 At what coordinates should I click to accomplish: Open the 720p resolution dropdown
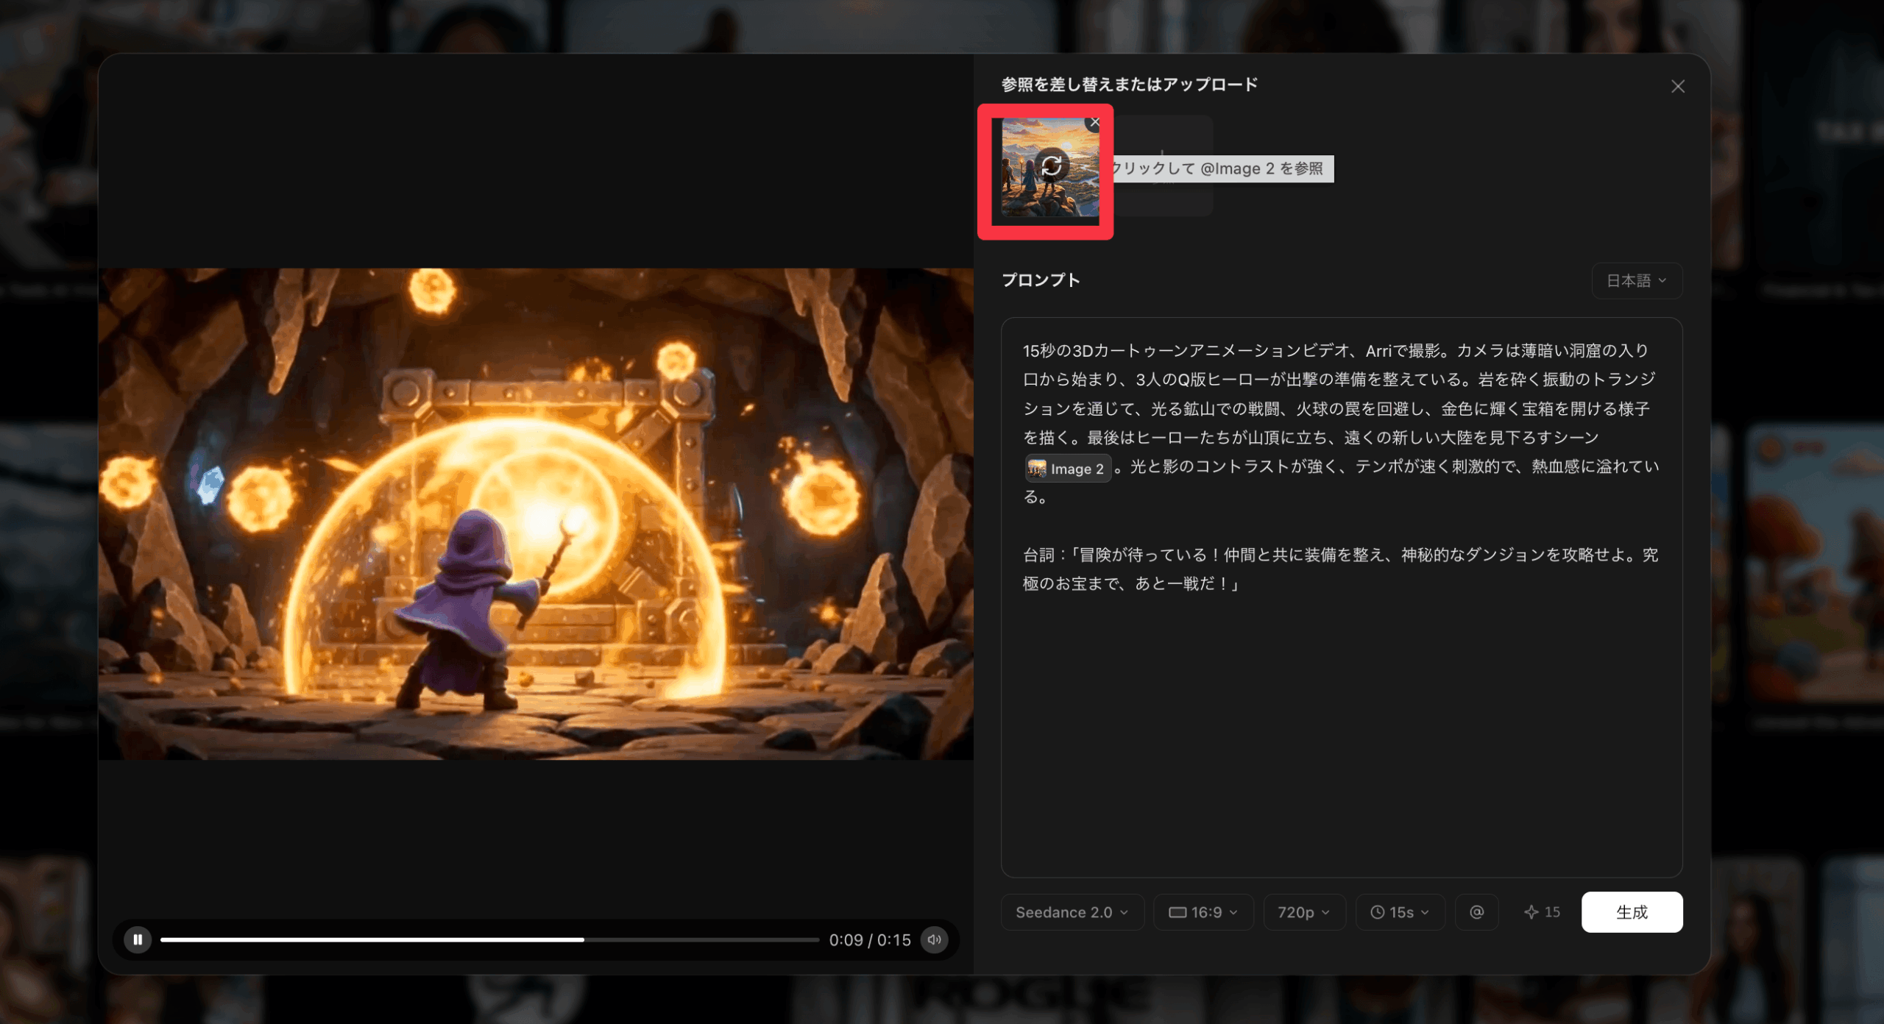tap(1303, 912)
